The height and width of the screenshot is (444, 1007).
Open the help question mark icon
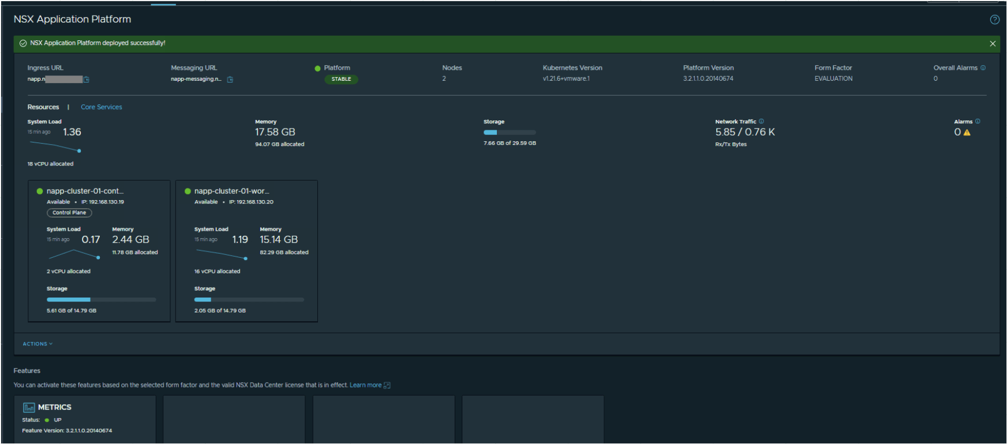[x=994, y=20]
